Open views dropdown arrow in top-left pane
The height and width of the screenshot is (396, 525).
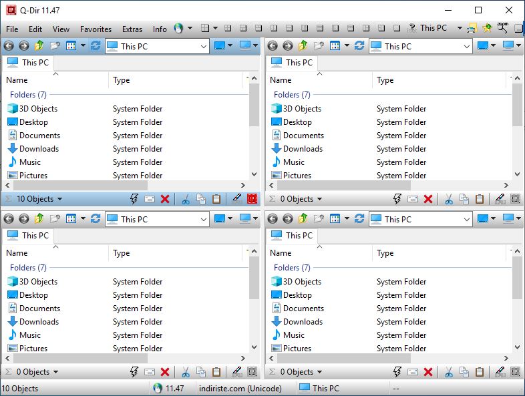pyautogui.click(x=83, y=45)
